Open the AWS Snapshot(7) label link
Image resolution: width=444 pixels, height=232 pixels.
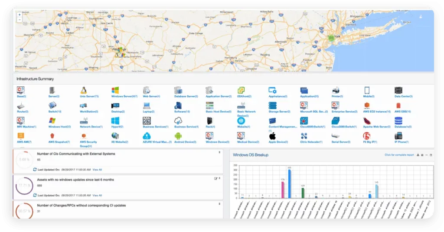pos(59,142)
